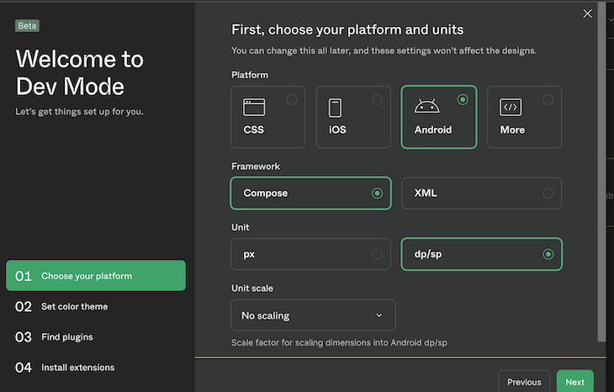Go to step 02 Set color theme
This screenshot has width=614, height=392.
coord(61,307)
